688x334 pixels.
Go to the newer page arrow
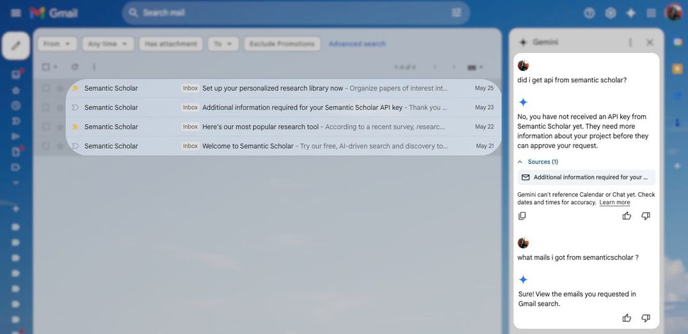[x=435, y=68]
